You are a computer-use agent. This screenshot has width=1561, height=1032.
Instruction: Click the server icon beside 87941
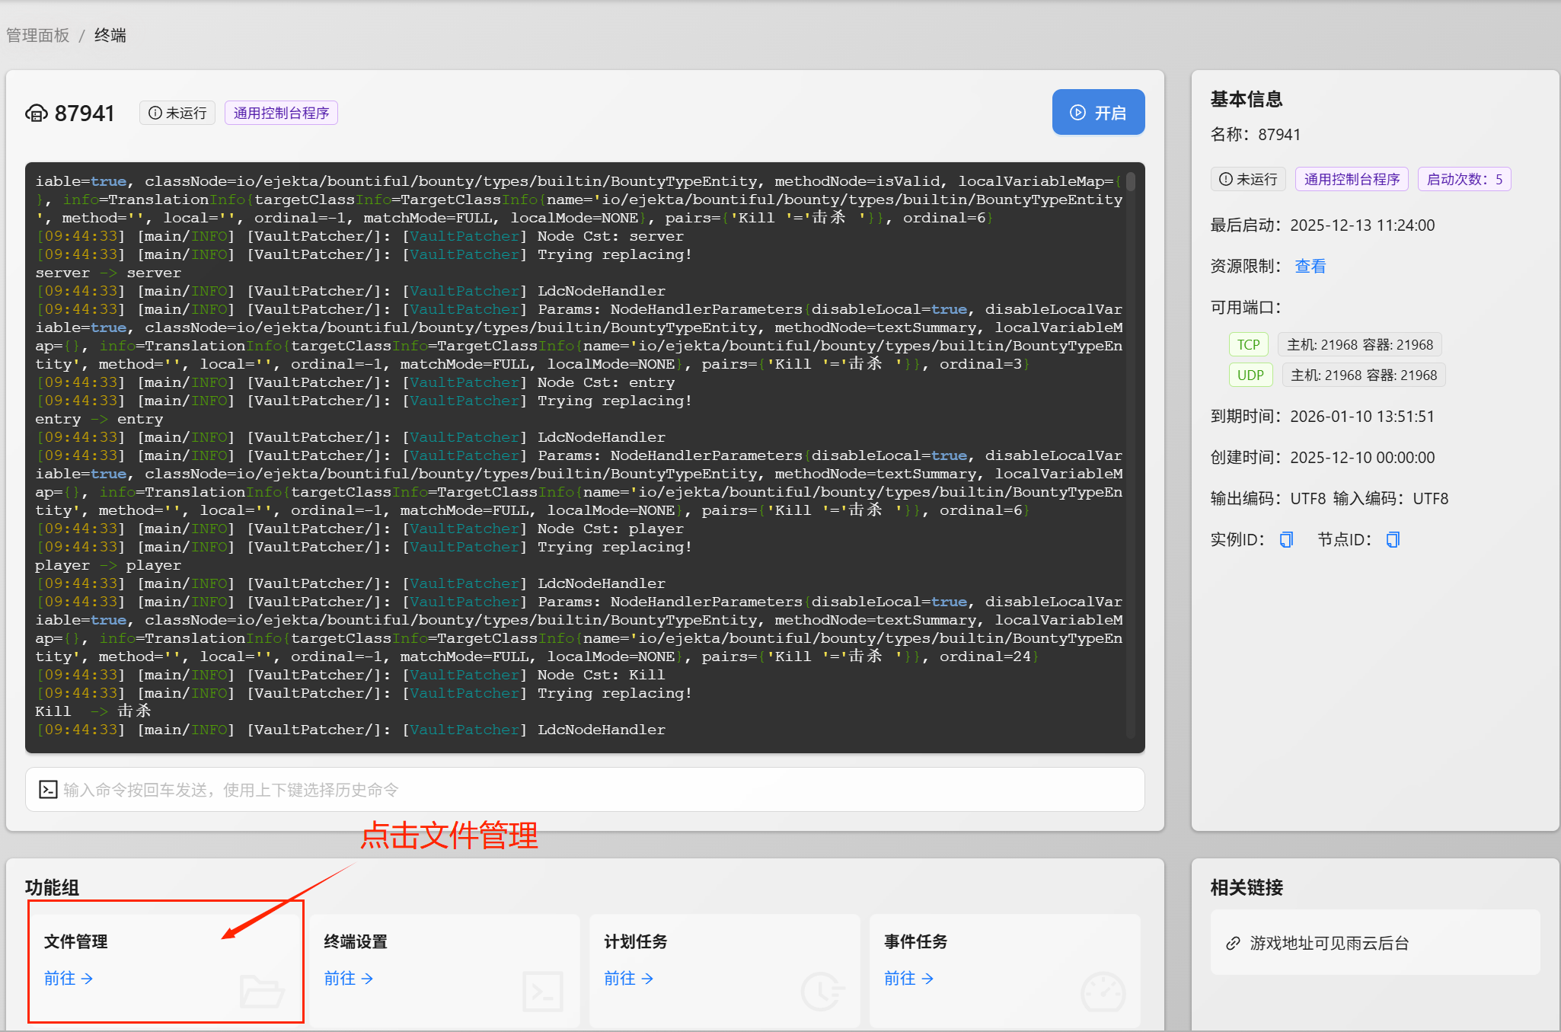[x=37, y=113]
